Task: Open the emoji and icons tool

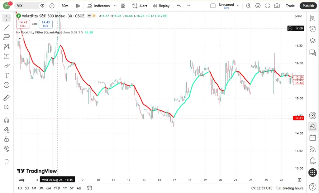Action: coord(7,85)
